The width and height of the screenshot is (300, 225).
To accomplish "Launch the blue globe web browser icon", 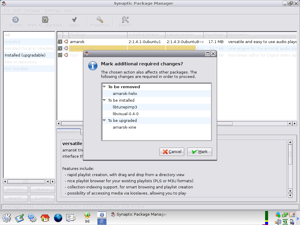I will (58, 218).
